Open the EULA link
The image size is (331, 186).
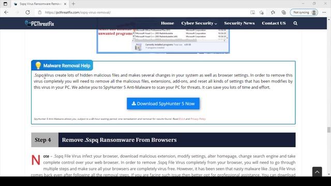pyautogui.click(x=182, y=119)
